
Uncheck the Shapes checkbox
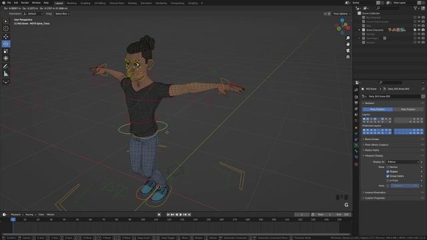point(388,172)
